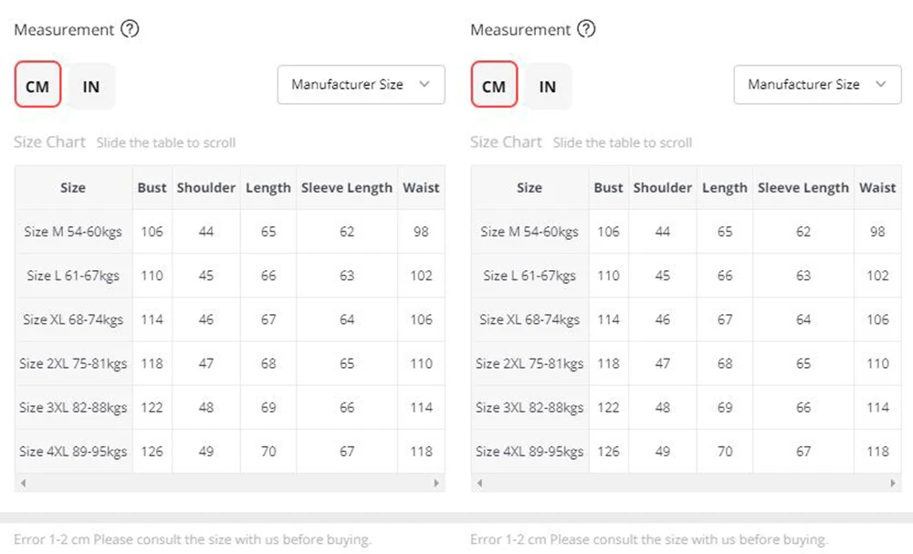
Task: Switch to IN units in right panel
Action: tap(548, 86)
